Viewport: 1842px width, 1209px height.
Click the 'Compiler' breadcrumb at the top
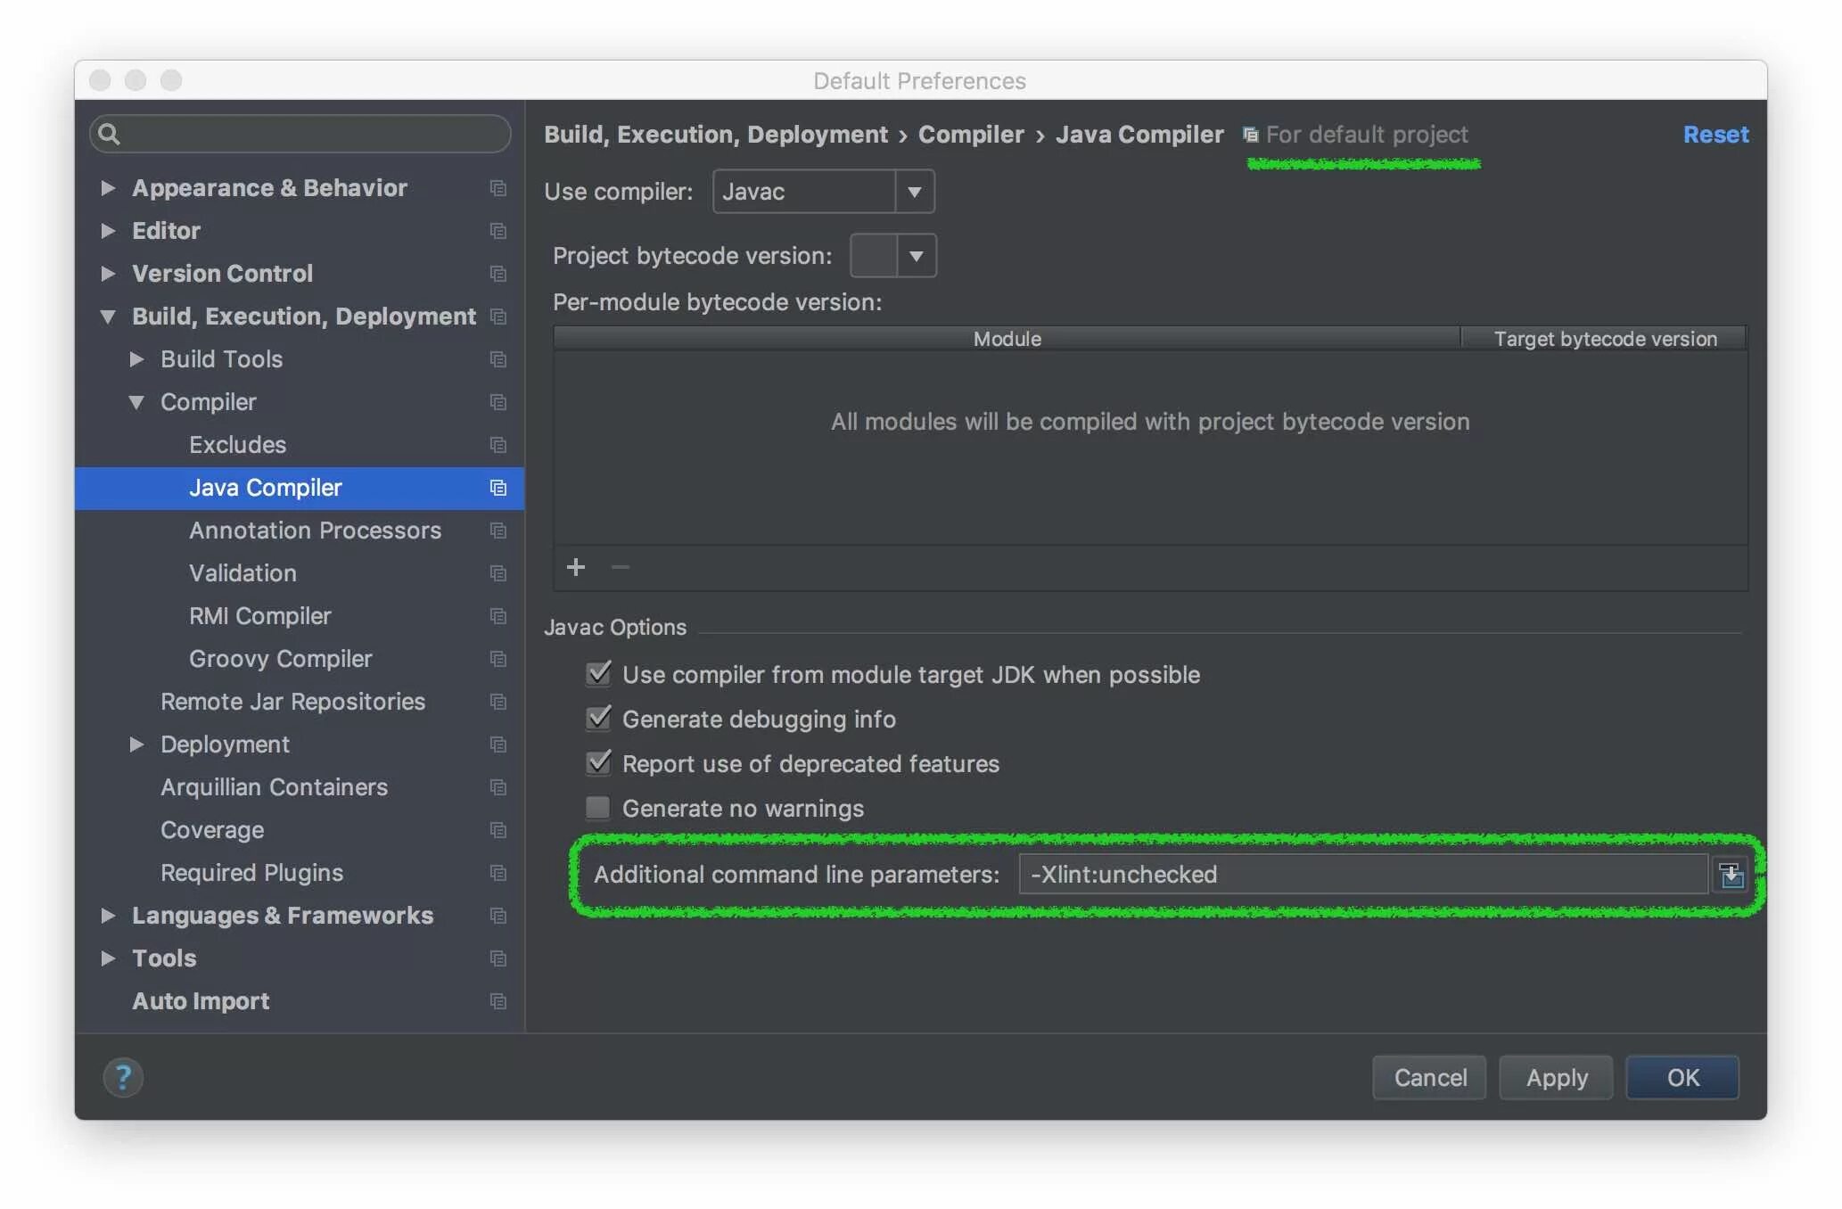tap(970, 134)
